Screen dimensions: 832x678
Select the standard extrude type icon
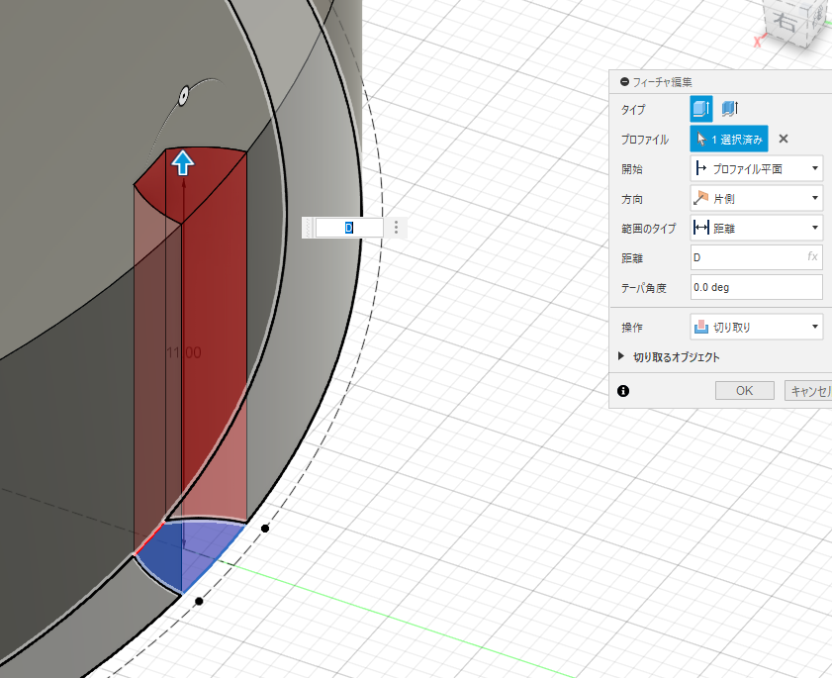click(701, 109)
